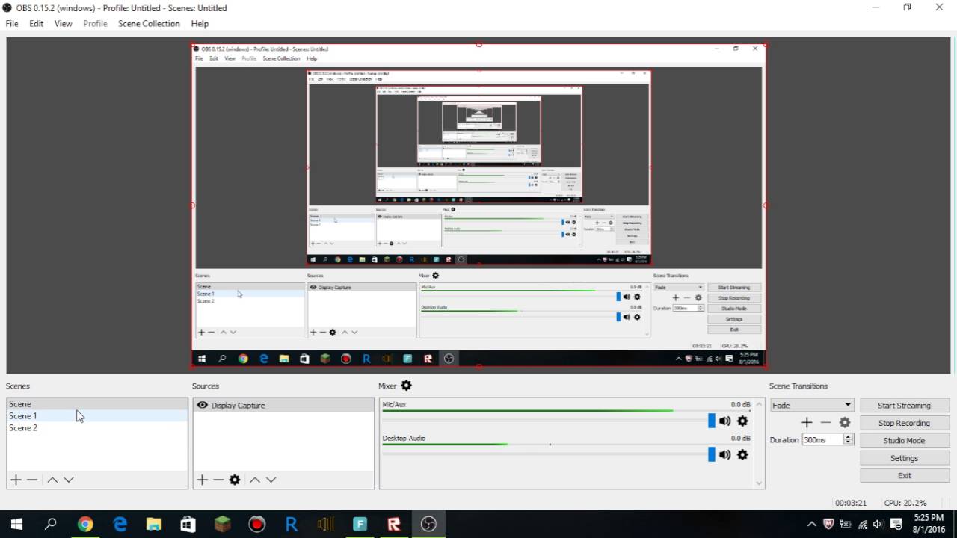The height and width of the screenshot is (538, 957).
Task: Select Scene 2 in the Scenes list
Action: tap(23, 427)
